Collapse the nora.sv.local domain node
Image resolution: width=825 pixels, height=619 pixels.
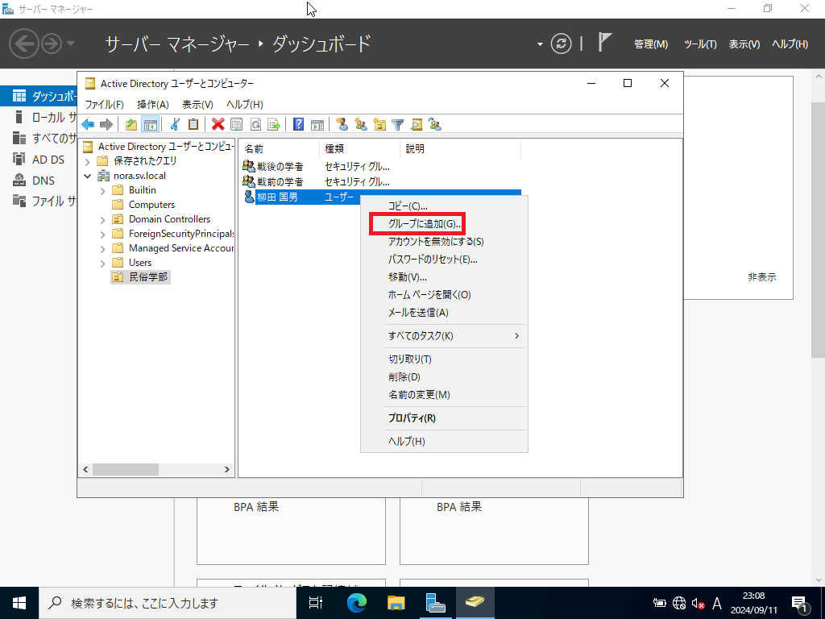(x=88, y=176)
